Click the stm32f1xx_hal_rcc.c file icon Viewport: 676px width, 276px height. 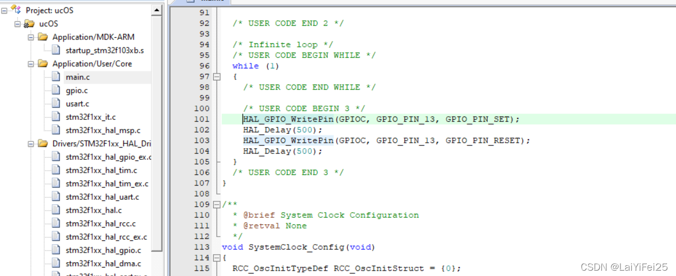point(56,223)
